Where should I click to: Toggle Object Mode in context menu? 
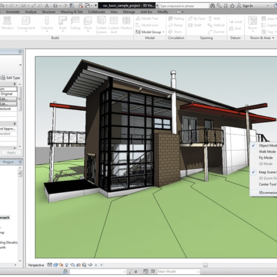coord(267,145)
